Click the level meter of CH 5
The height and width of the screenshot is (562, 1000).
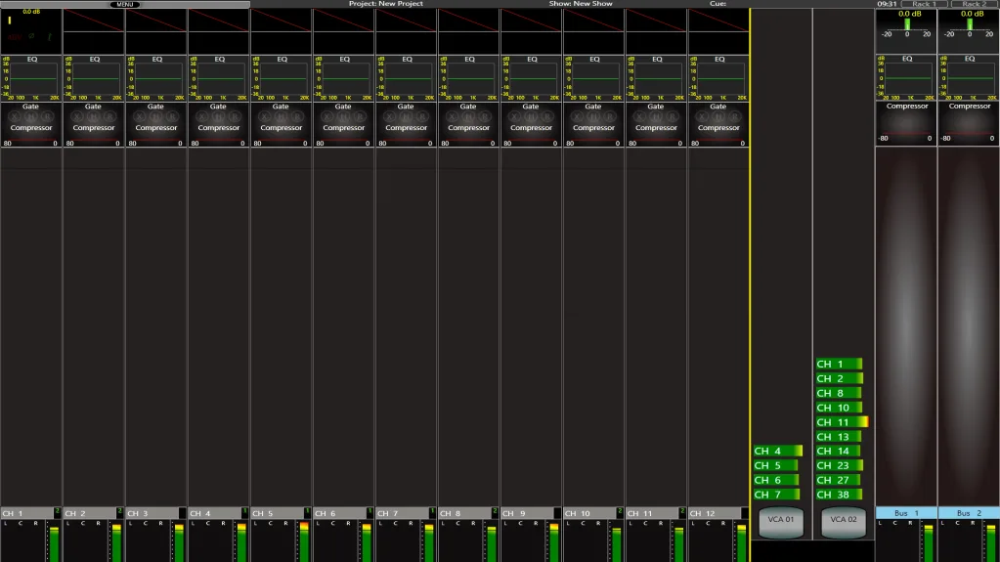[x=304, y=541]
